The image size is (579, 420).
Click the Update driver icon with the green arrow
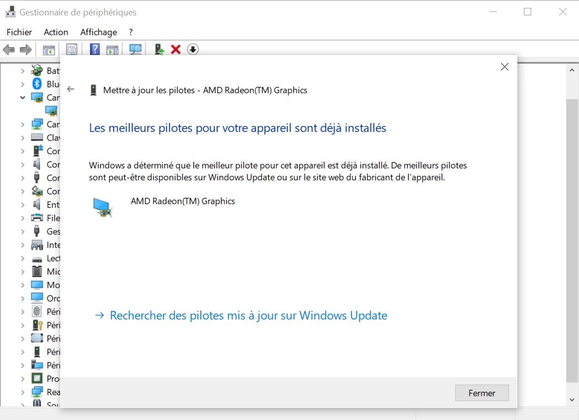(159, 50)
